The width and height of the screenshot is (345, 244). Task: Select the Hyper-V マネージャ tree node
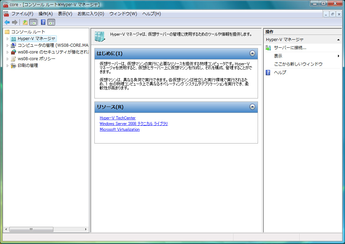(x=36, y=39)
